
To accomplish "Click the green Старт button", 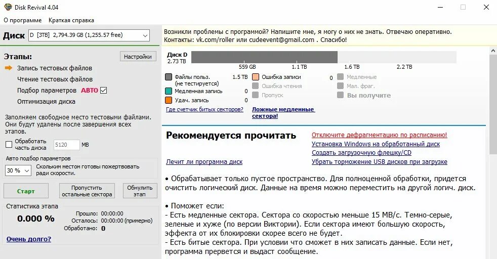I will [x=26, y=191].
